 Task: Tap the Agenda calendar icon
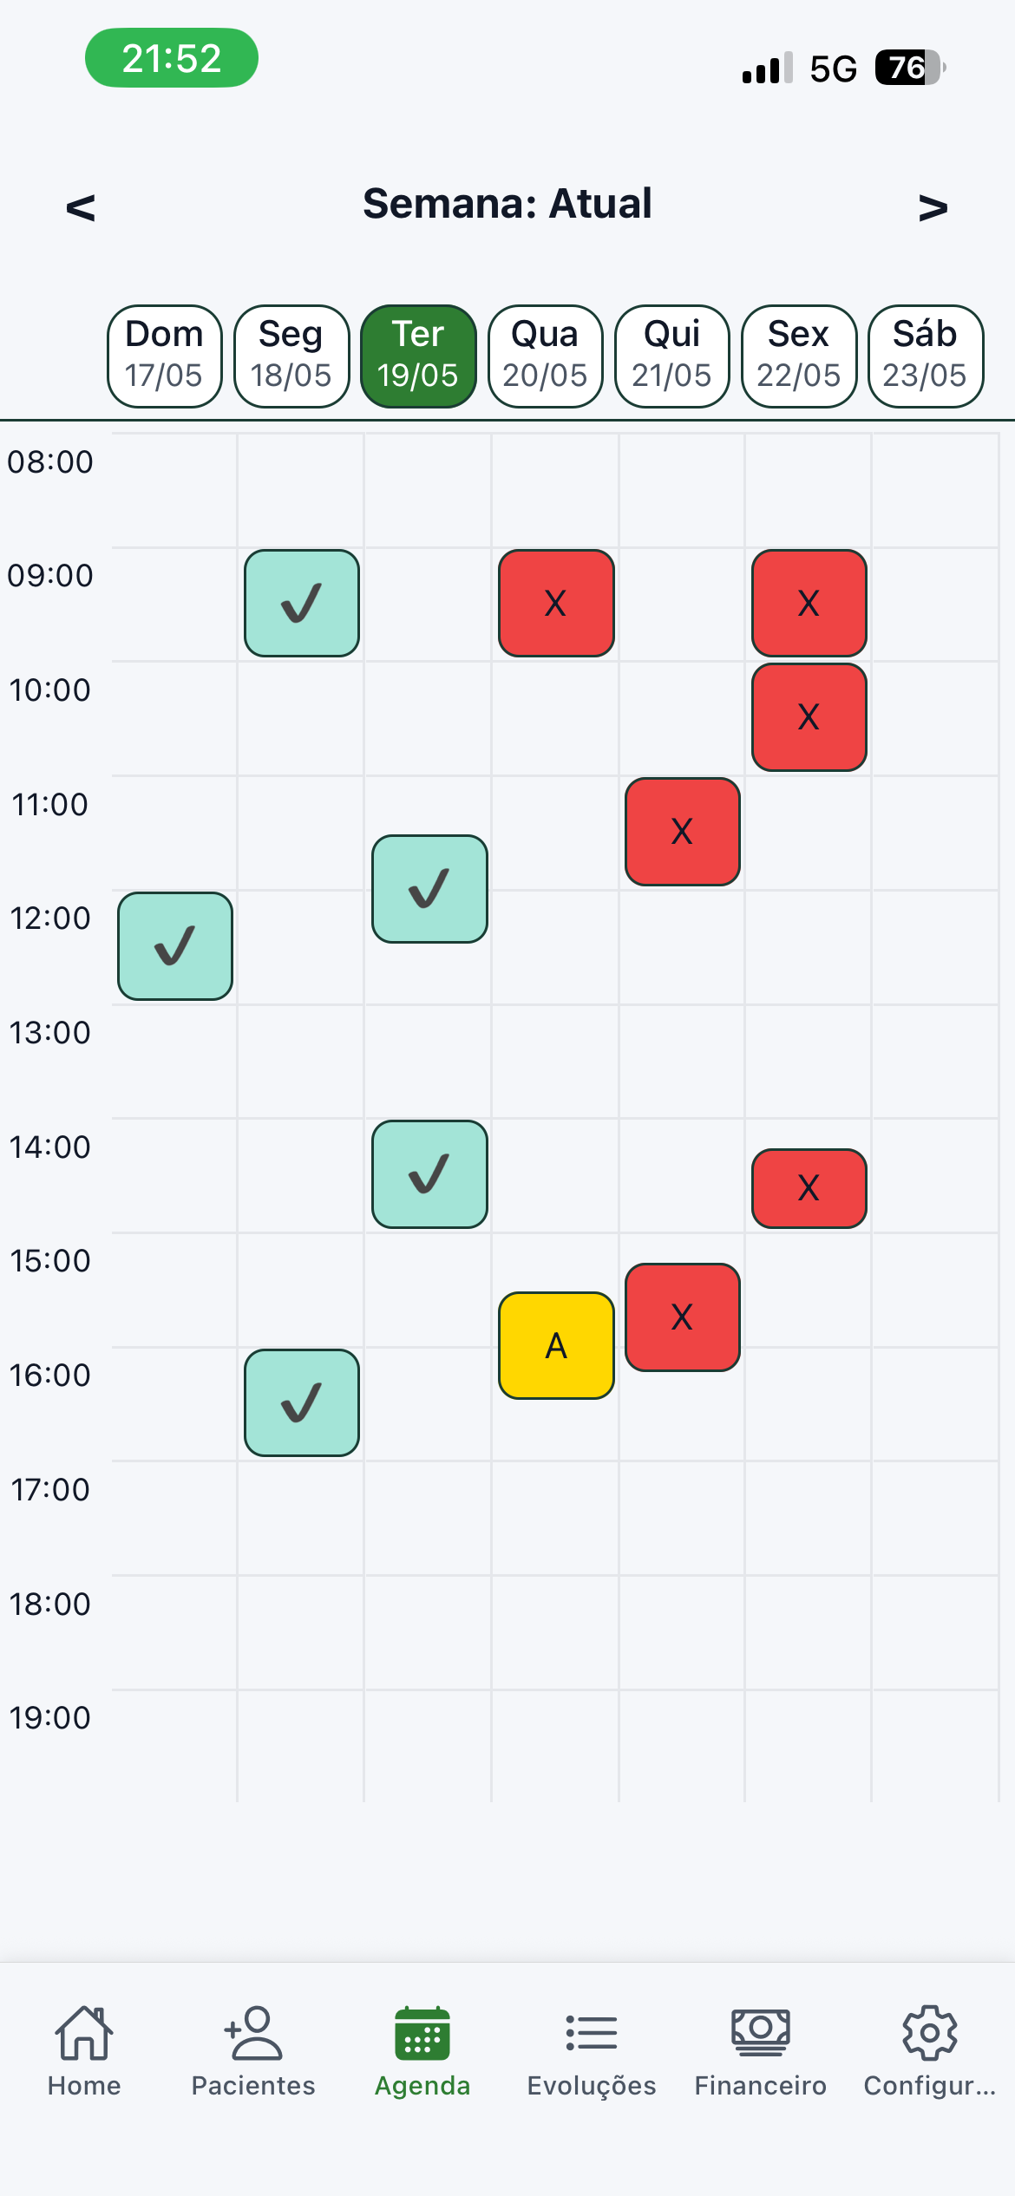coord(422,2032)
